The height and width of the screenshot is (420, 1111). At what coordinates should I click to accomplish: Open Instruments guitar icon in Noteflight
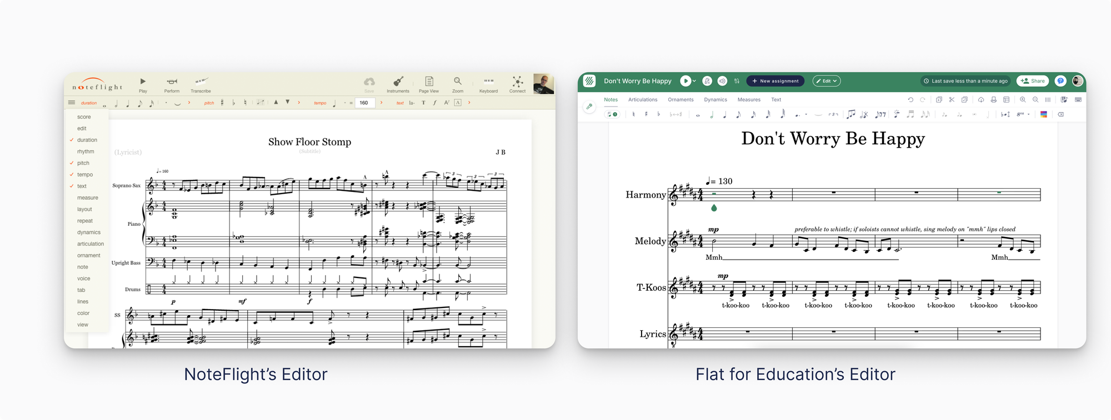pos(398,82)
